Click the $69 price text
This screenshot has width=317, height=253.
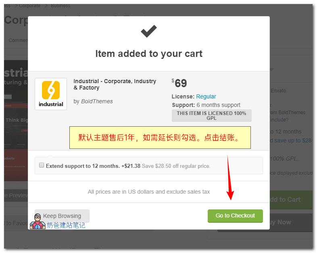click(x=179, y=83)
